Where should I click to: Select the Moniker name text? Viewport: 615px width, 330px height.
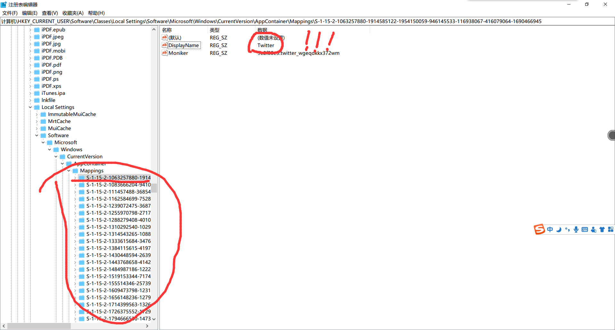pos(178,53)
